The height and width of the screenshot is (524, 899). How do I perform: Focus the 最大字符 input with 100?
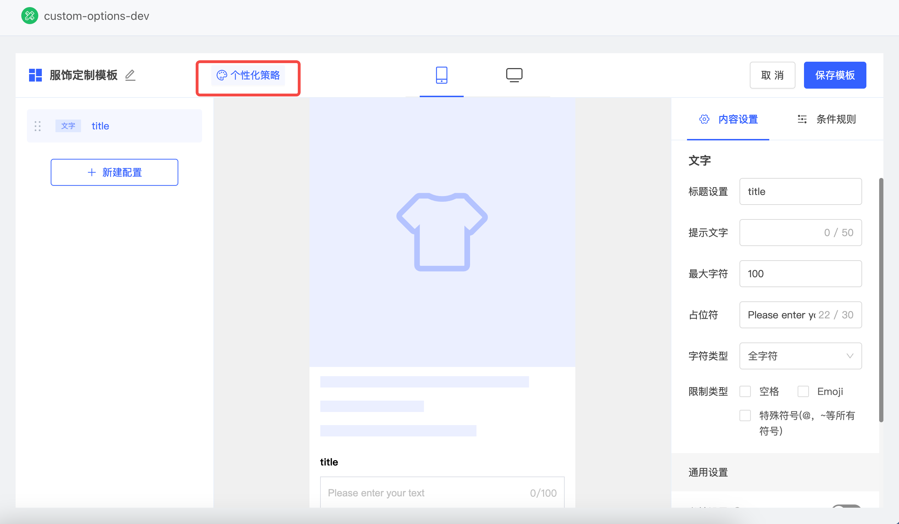(800, 274)
